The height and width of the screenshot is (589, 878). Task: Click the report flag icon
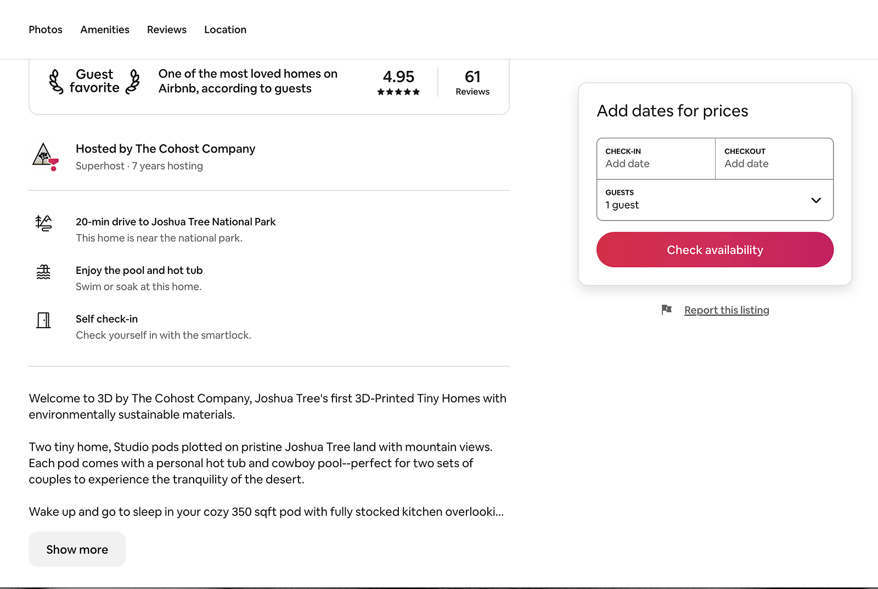tap(667, 310)
